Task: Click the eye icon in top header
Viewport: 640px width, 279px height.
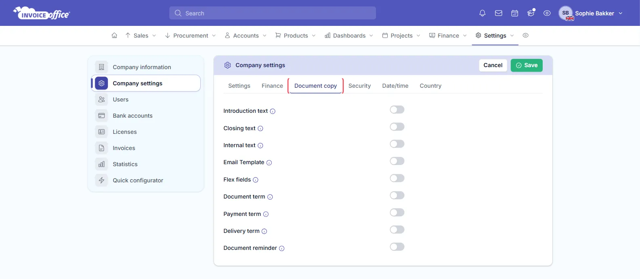Action: pos(547,13)
